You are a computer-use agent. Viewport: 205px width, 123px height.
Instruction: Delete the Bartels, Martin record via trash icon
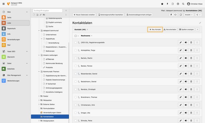(x=191, y=58)
